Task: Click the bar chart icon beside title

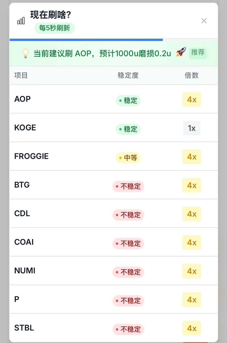Action: [x=21, y=21]
